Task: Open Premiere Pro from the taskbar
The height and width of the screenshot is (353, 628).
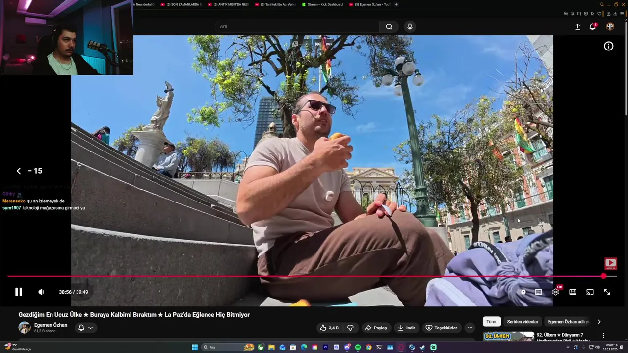Action: 325,347
